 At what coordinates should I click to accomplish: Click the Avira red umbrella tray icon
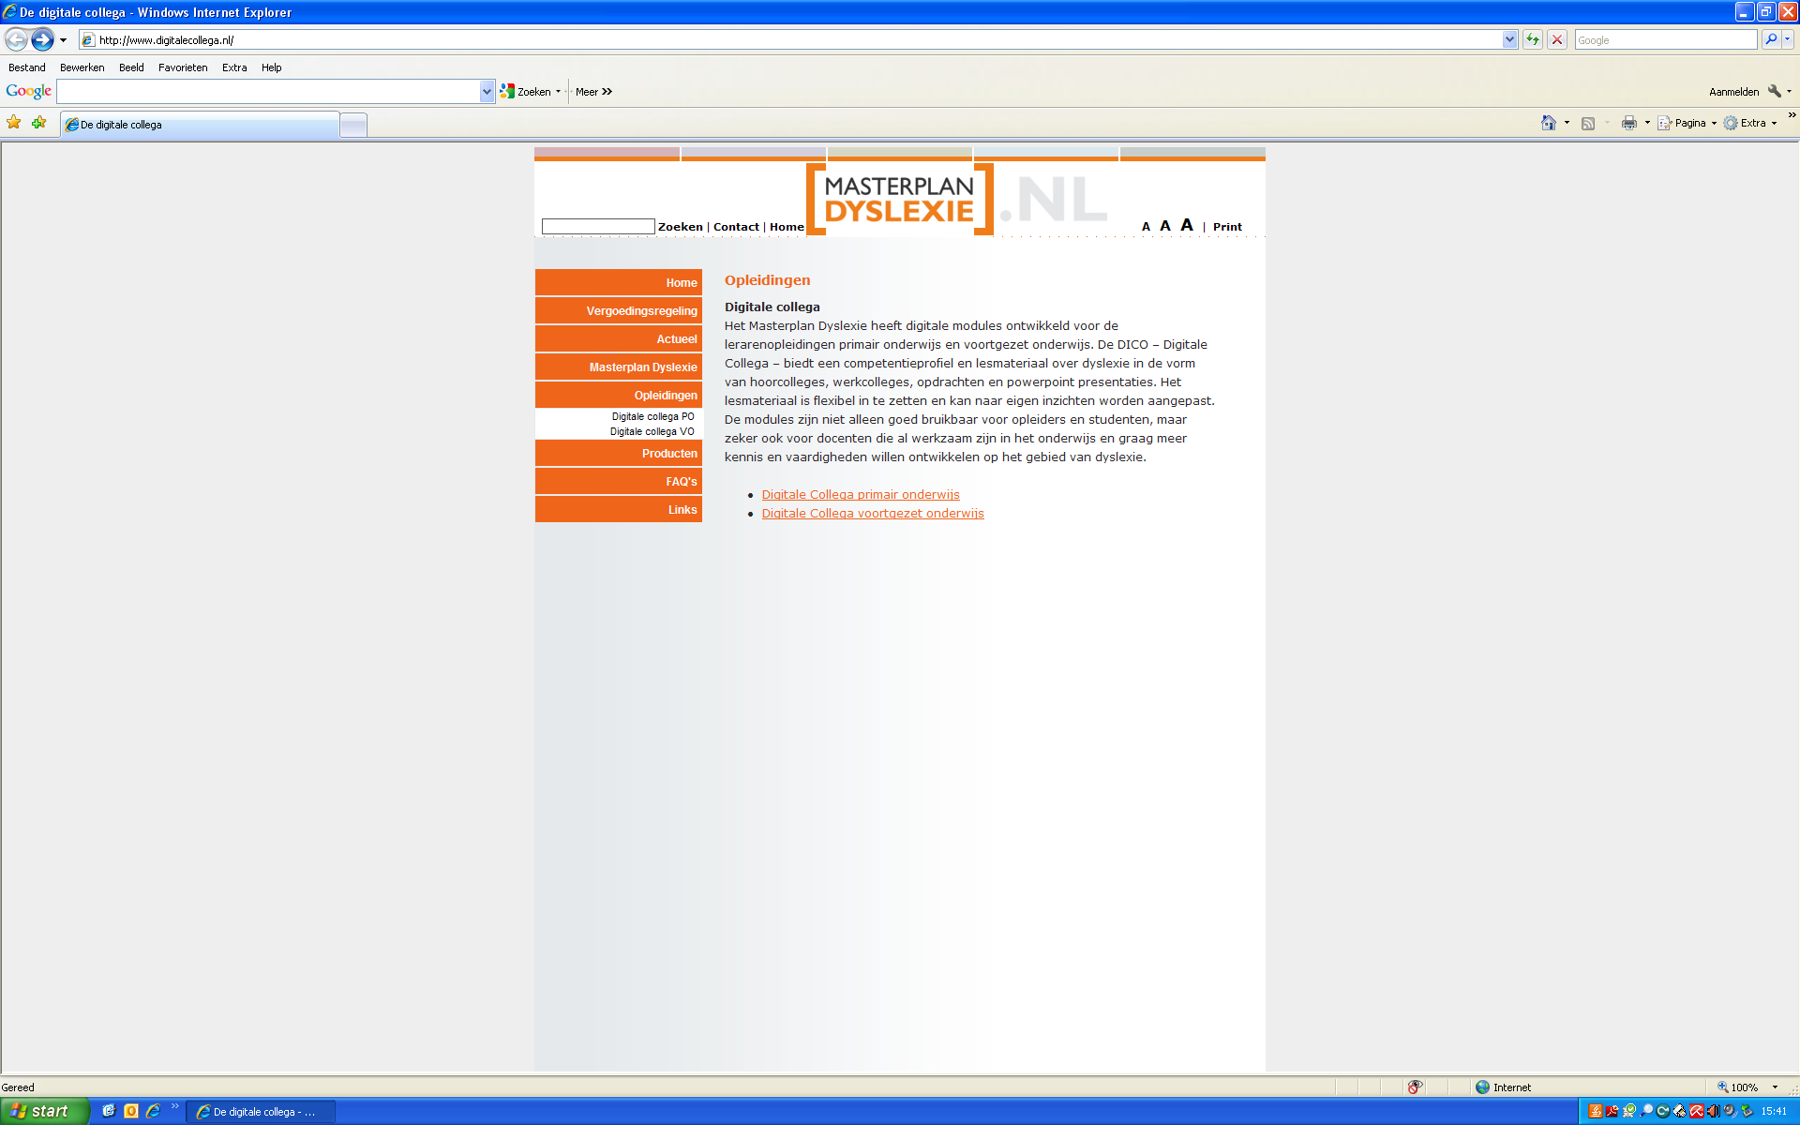coord(1696,1111)
